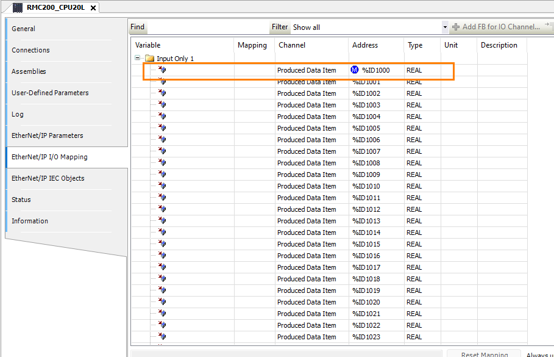Screen dimensions: 554x357
Task: Click into the Find text field
Action: (207, 27)
